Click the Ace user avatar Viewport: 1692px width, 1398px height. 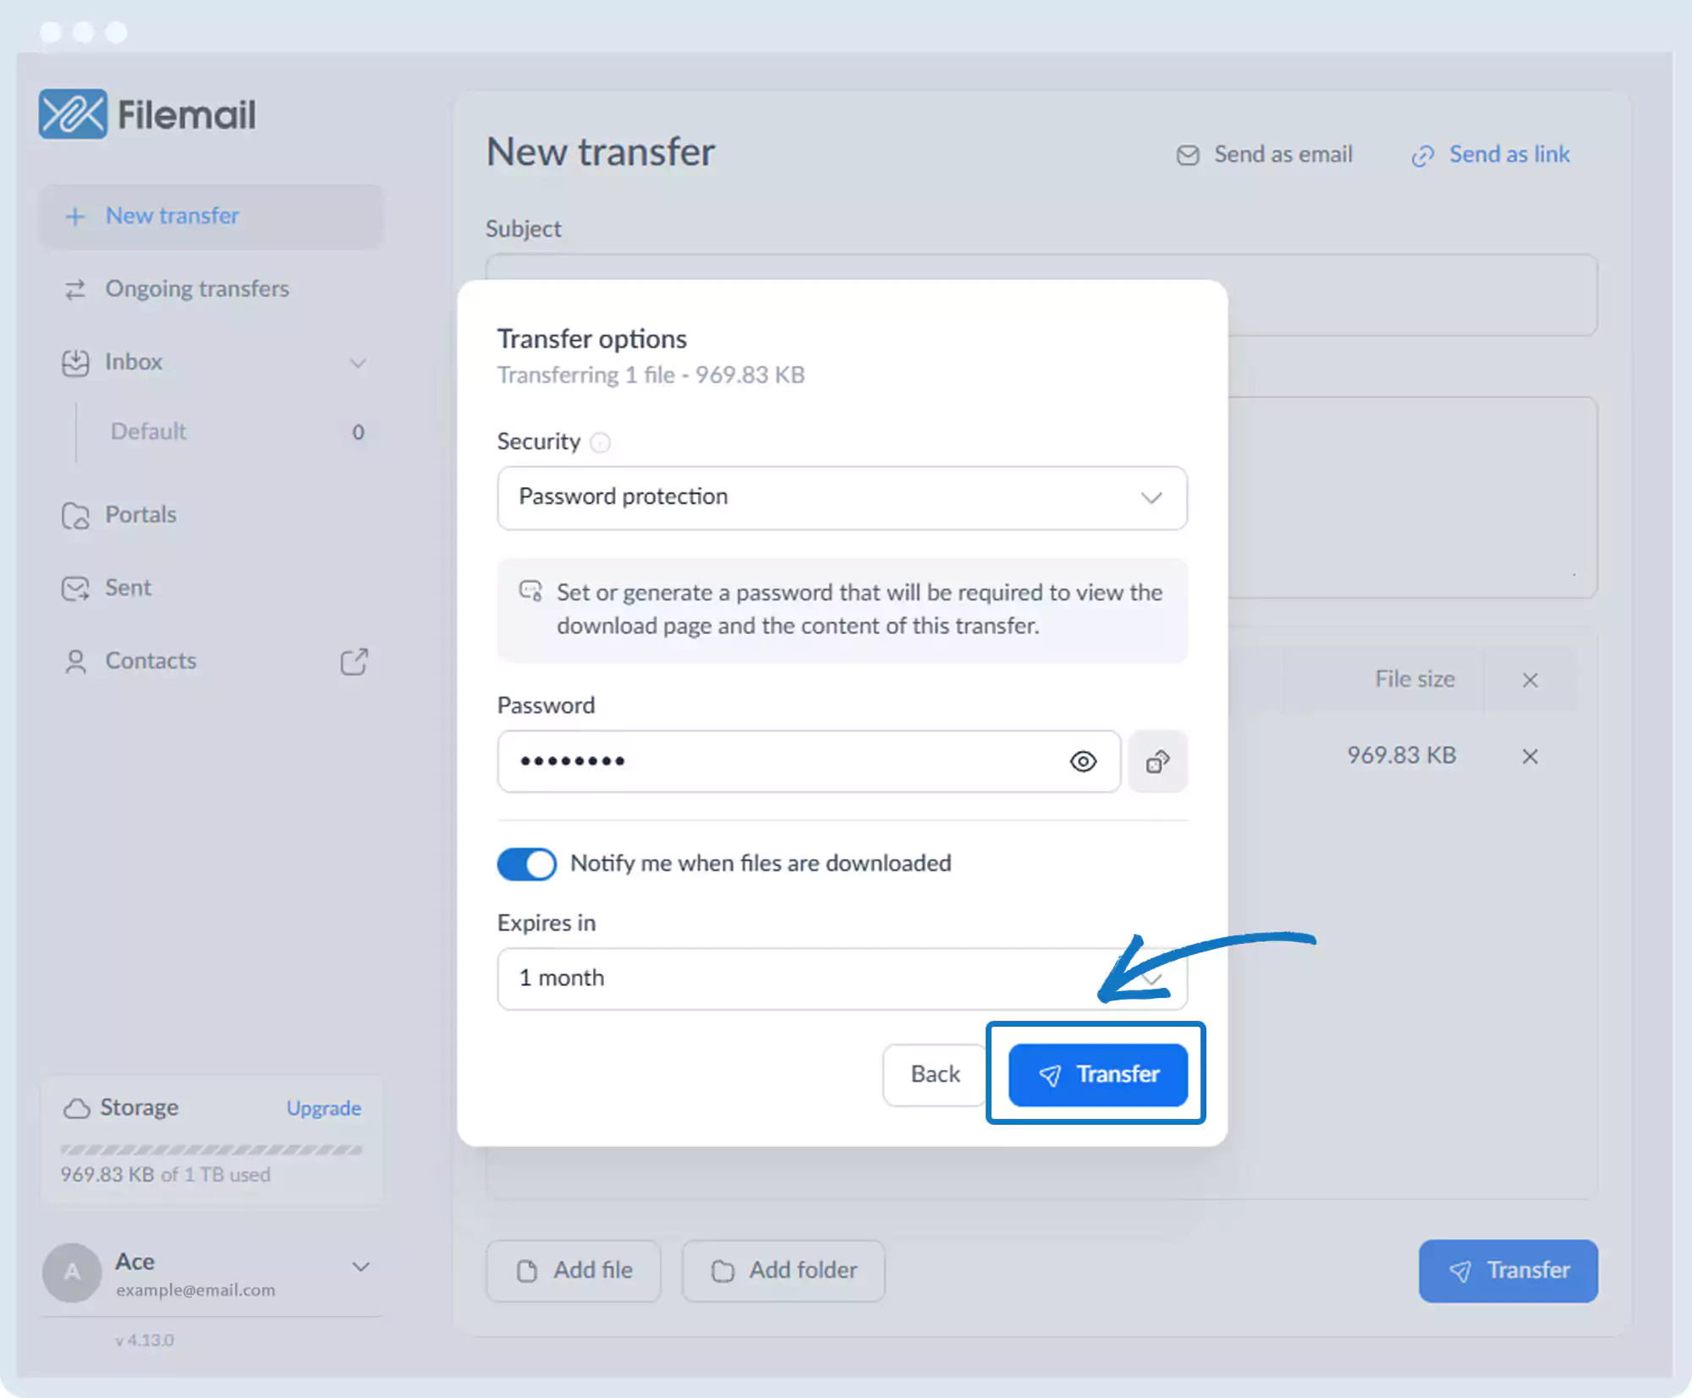73,1272
